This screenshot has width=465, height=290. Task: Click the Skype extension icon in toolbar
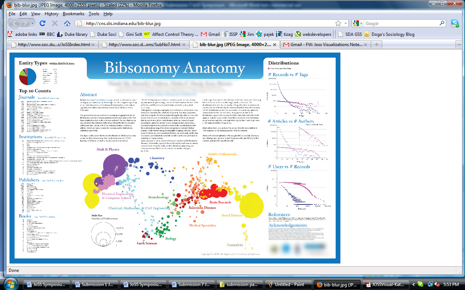(x=454, y=23)
